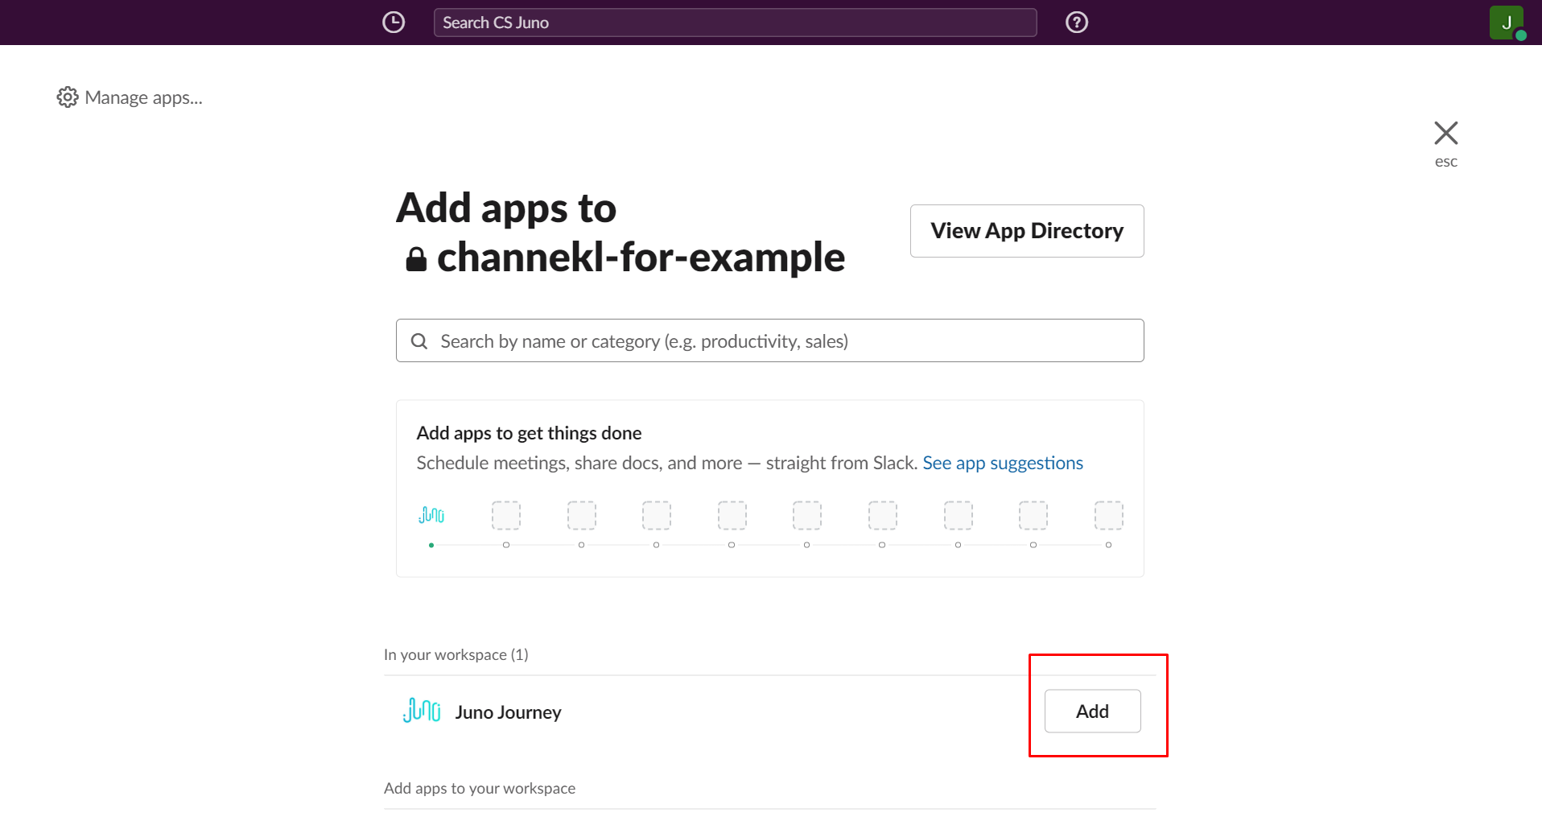Click the Juno Journey app logo
The width and height of the screenshot is (1542, 829).
(422, 711)
